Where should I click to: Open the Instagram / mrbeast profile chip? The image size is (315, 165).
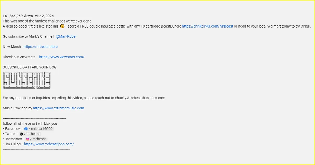coord(36,139)
